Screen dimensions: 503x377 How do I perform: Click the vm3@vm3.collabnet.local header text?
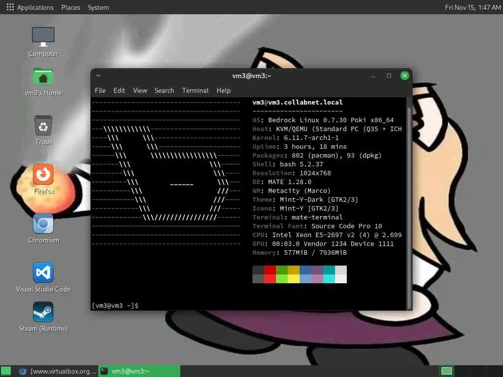(297, 102)
